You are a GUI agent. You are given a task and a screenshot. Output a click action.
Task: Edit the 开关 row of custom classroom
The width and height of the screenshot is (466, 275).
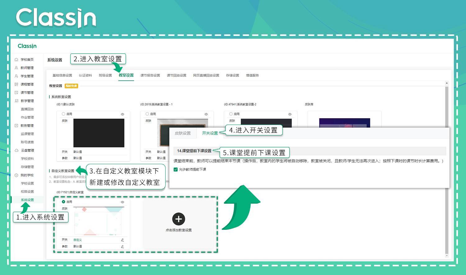122,240
